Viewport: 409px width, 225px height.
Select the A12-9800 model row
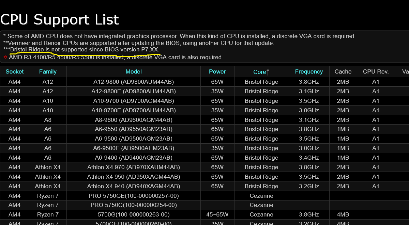(x=133, y=82)
